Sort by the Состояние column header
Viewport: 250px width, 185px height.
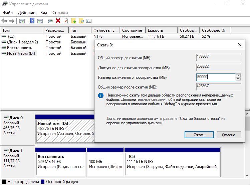(133, 30)
